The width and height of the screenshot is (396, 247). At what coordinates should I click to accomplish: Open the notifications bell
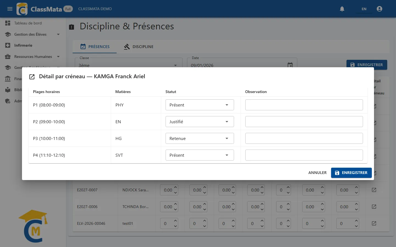(342, 9)
